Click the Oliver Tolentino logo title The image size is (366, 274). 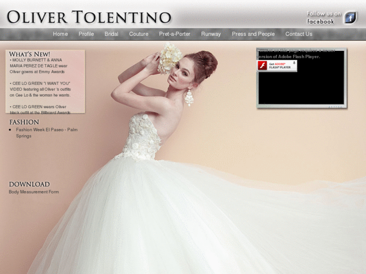coord(89,17)
